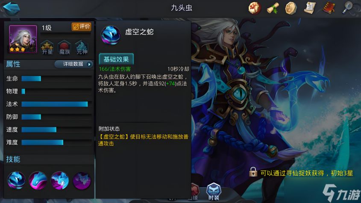Click the 评价 review button
This screenshot has height=203, width=361.
(x=81, y=27)
